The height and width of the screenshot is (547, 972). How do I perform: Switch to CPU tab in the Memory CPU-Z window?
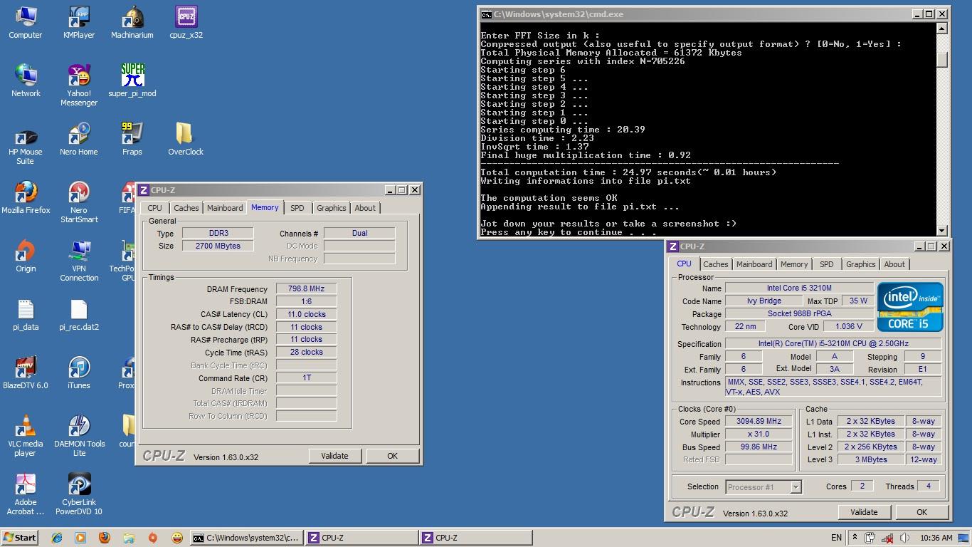[154, 208]
